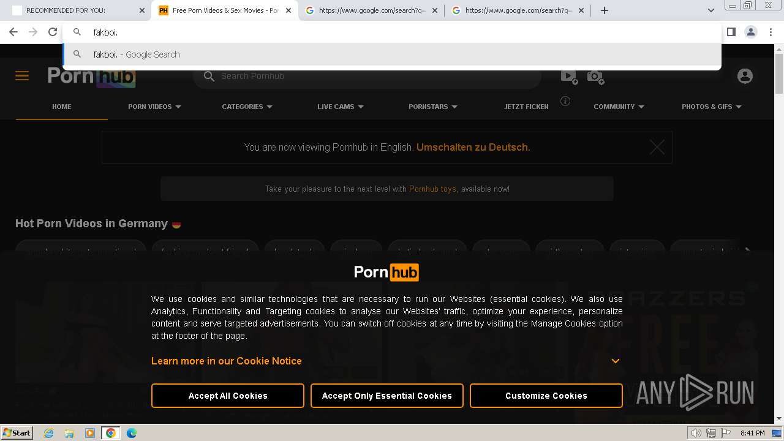The image size is (784, 441).
Task: Click the Action Center flag tray icon
Action: click(725, 433)
